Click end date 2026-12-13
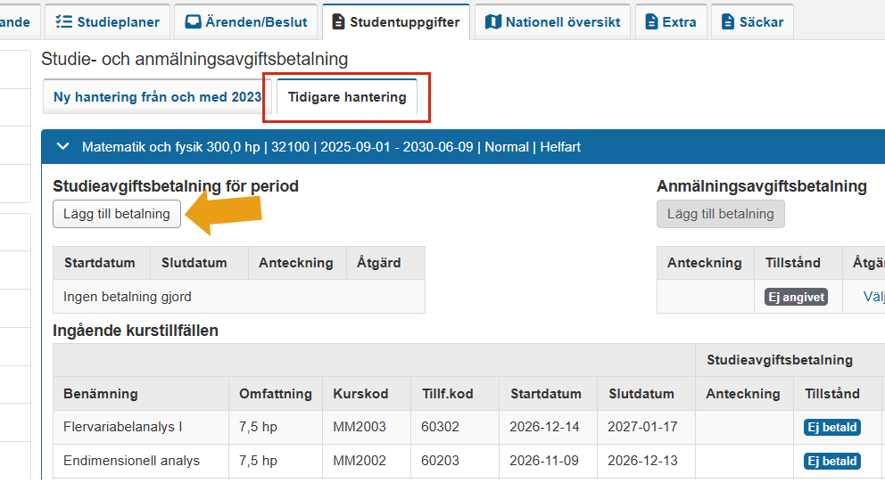The image size is (885, 483). tap(642, 461)
